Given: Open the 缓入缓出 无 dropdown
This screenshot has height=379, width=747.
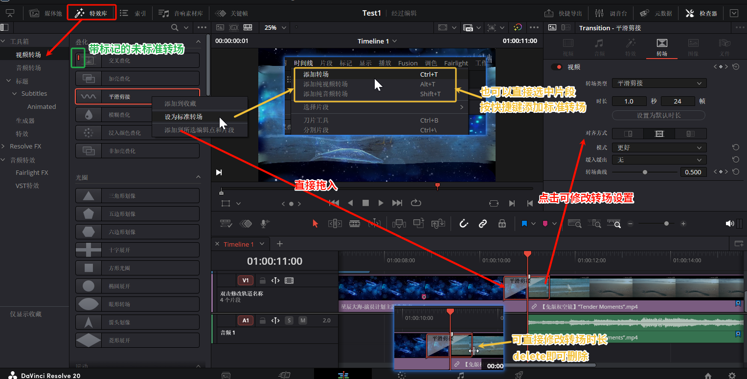Looking at the screenshot, I should [659, 160].
